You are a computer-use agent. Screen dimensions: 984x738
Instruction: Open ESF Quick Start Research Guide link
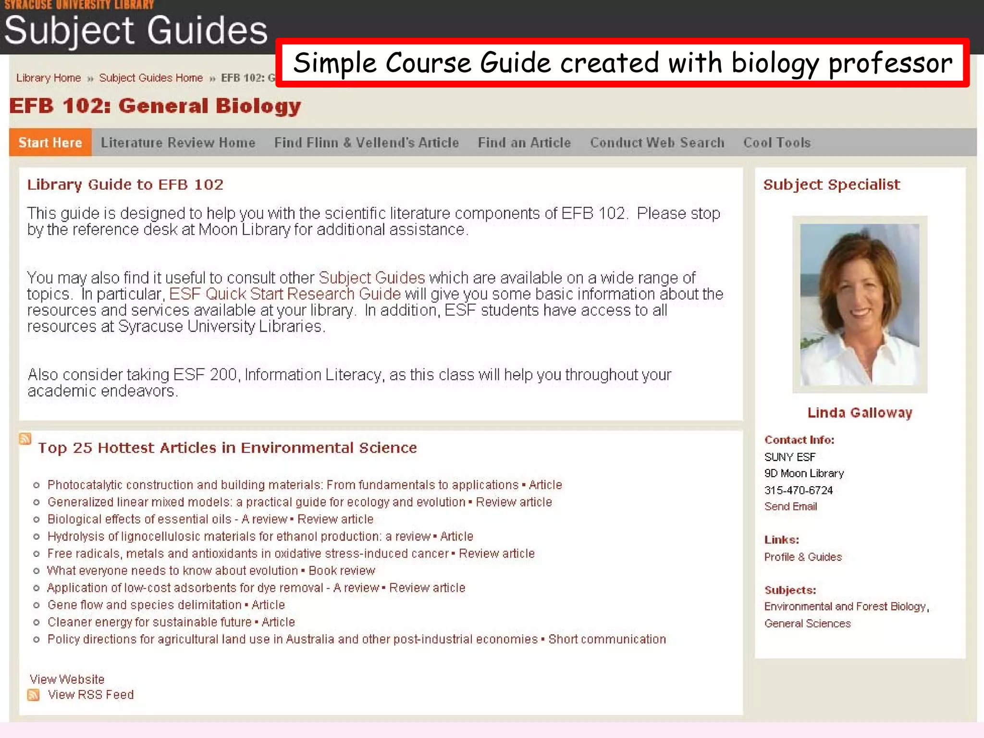click(x=285, y=294)
